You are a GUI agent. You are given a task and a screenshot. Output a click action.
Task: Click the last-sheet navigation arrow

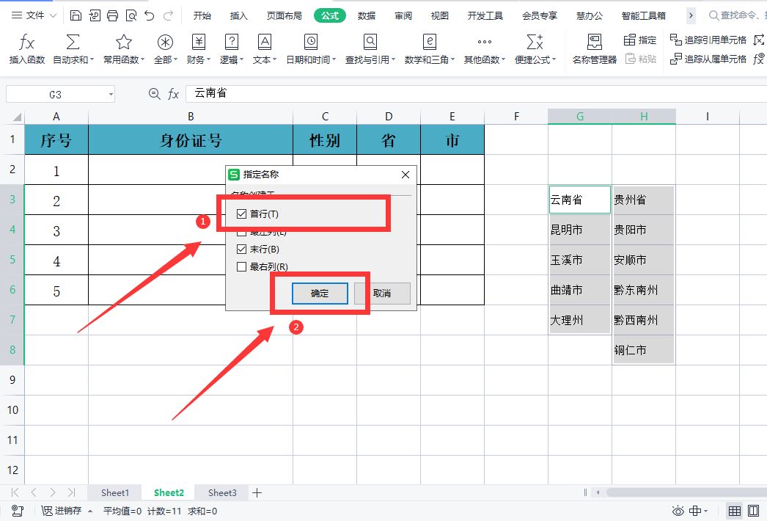coord(71,492)
